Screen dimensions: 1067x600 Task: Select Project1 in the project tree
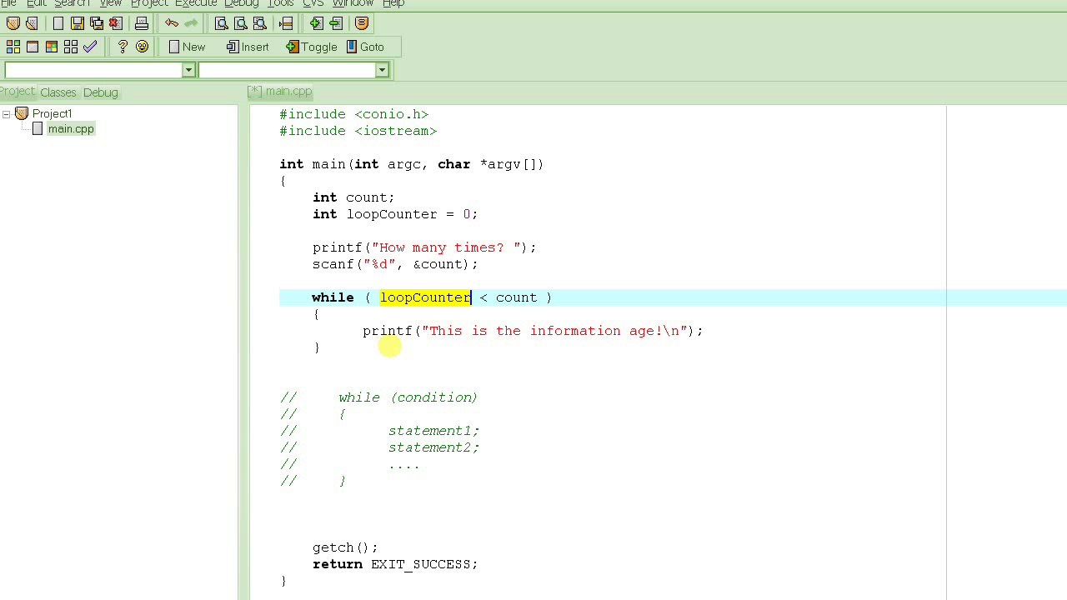pyautogui.click(x=52, y=113)
